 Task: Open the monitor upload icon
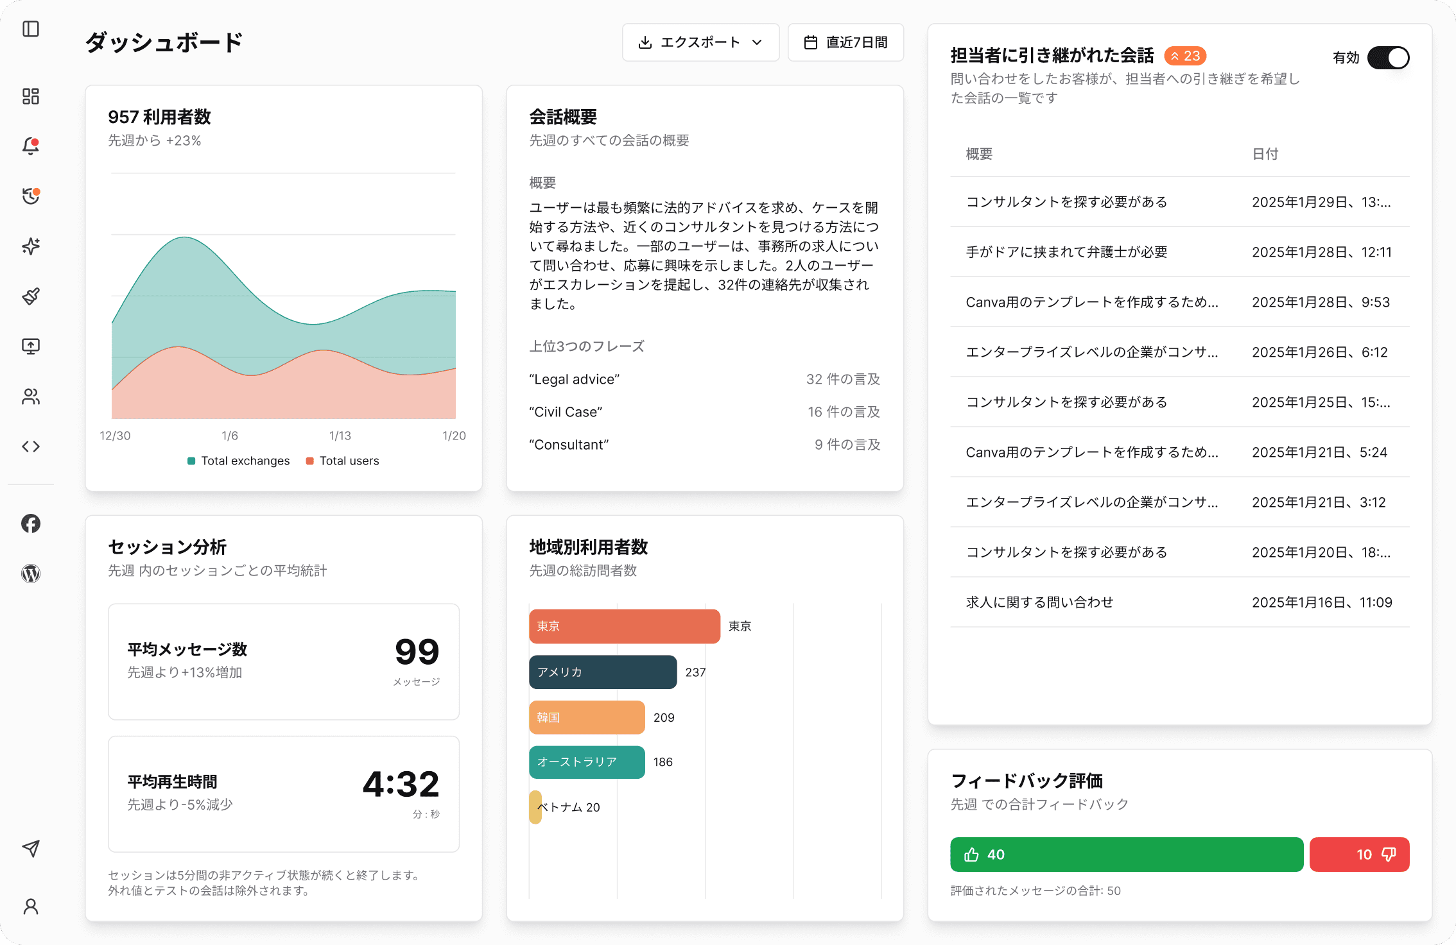click(x=31, y=346)
